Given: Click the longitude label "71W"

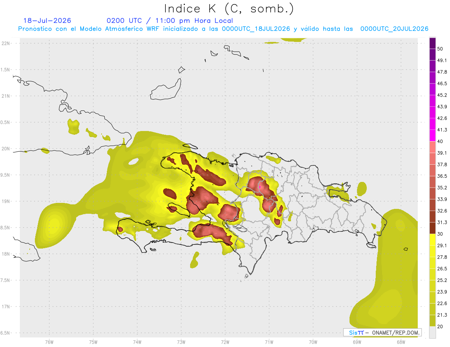Looking at the screenshot, I should [269, 342].
